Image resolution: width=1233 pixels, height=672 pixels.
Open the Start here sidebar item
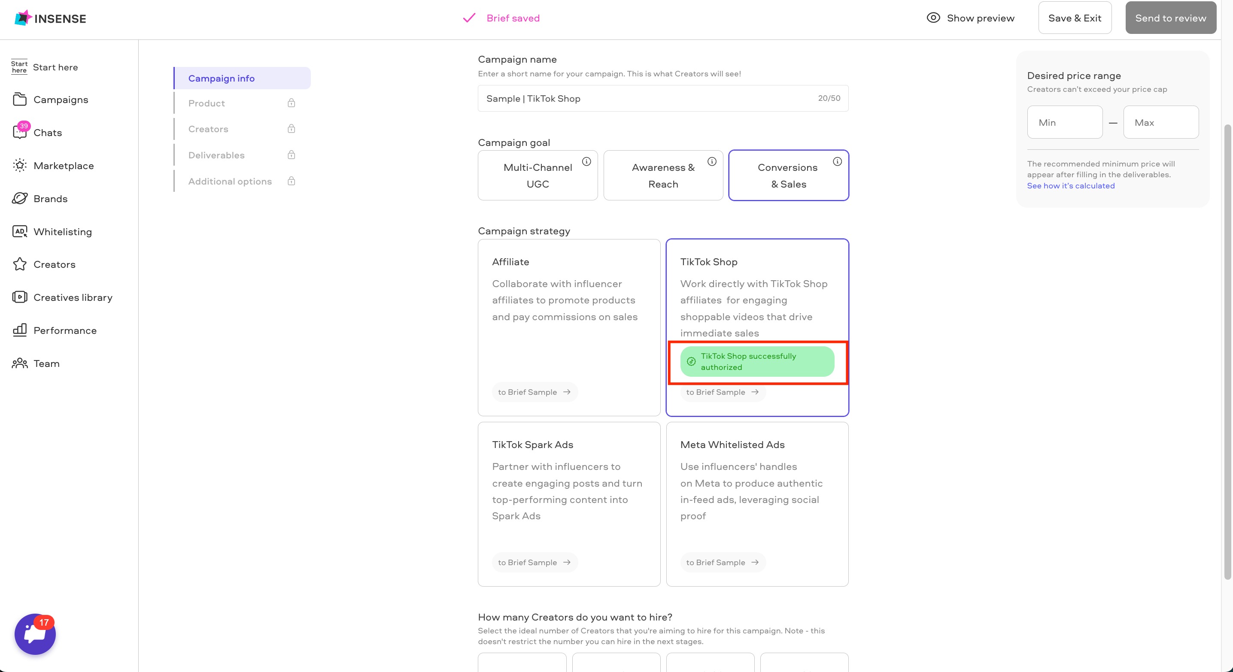pos(45,67)
